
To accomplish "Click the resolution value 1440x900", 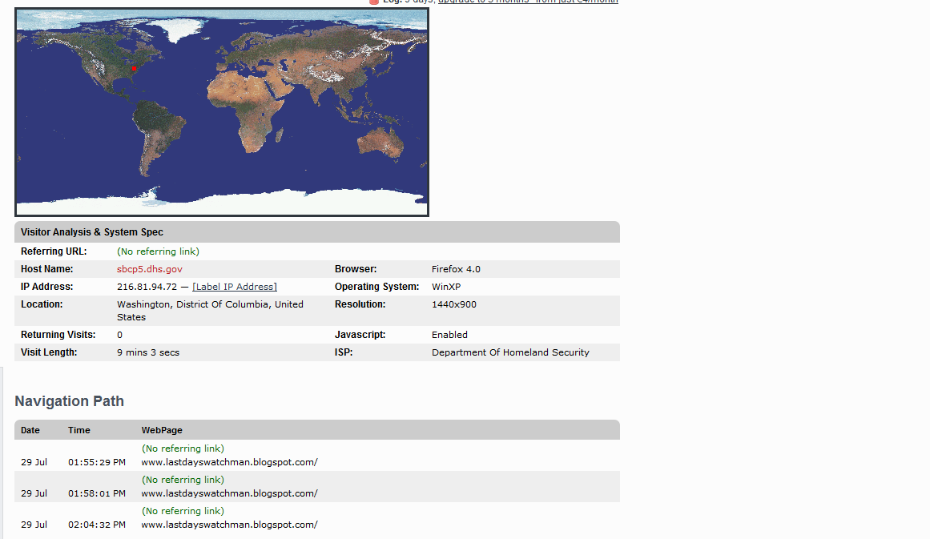I will click(x=453, y=305).
